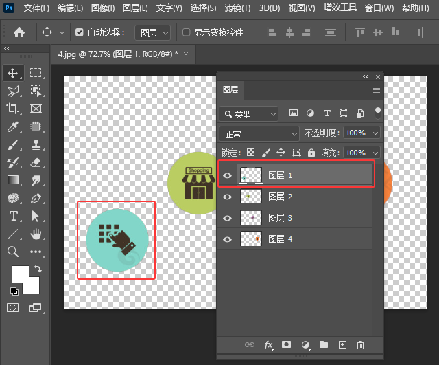Choose the Eyedropper tool

[x=13, y=126]
